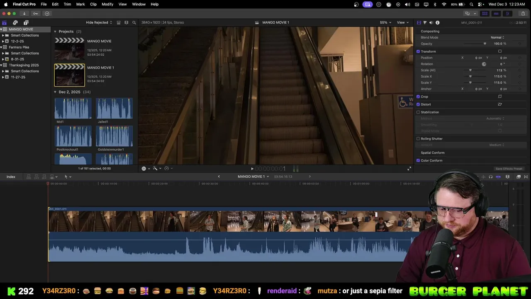Open the Blend Mode Normal dropdown

[497, 37]
